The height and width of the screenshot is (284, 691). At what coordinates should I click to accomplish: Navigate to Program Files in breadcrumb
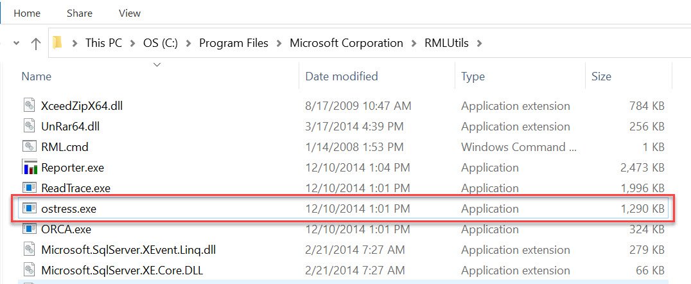pos(234,43)
